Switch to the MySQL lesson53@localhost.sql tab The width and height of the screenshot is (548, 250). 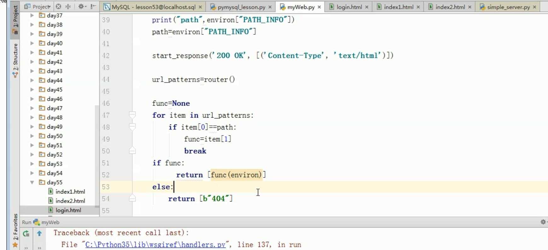(x=153, y=7)
